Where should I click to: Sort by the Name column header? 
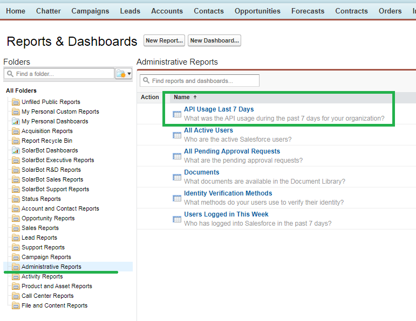coord(182,97)
